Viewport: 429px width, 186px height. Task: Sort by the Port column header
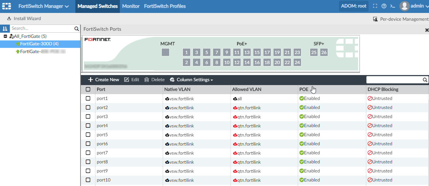129,89
